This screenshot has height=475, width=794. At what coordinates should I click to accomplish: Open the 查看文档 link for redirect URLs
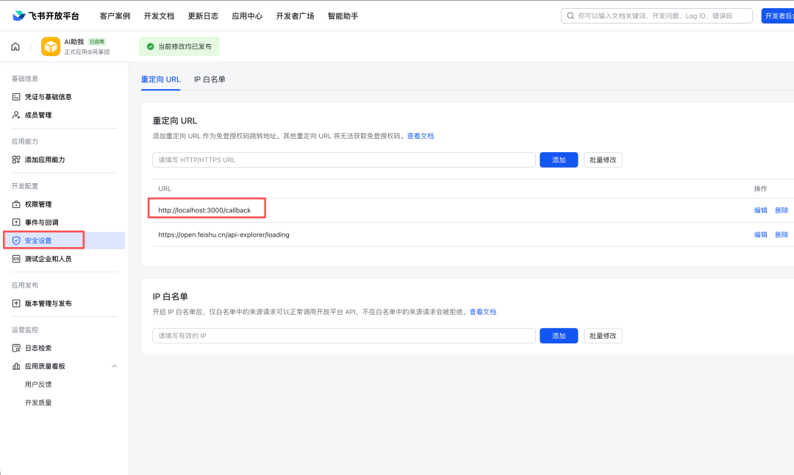pyautogui.click(x=421, y=135)
